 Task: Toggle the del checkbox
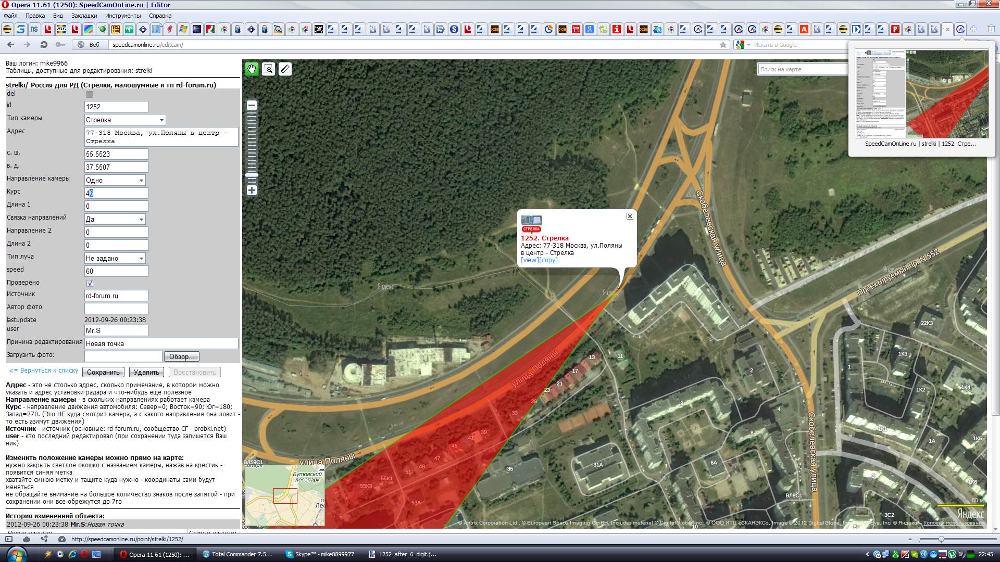[90, 94]
